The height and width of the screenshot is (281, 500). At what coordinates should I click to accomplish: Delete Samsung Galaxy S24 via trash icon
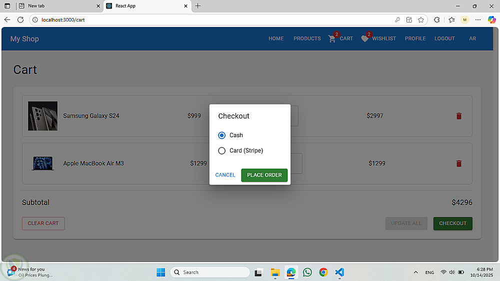(459, 116)
